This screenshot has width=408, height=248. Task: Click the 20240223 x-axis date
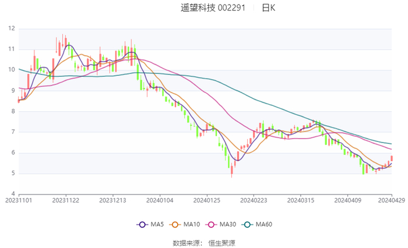(x=253, y=201)
